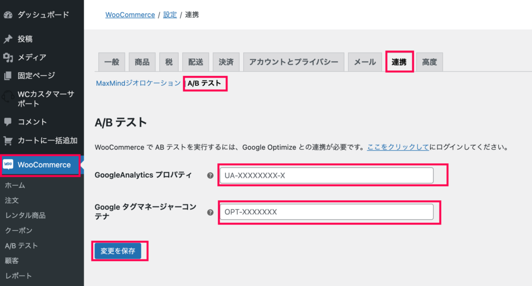This screenshot has width=532, height=286.
Task: Click the 連携 breadcrumb text
Action: [x=192, y=15]
